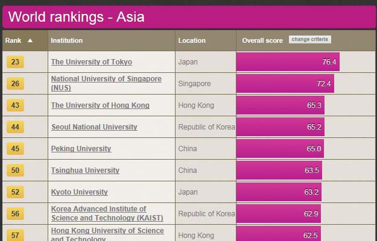The width and height of the screenshot is (377, 241).
Task: Click the rank 23 badge
Action: 15,62
